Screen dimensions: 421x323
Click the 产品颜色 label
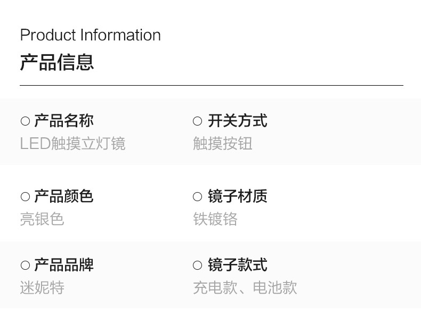click(63, 197)
